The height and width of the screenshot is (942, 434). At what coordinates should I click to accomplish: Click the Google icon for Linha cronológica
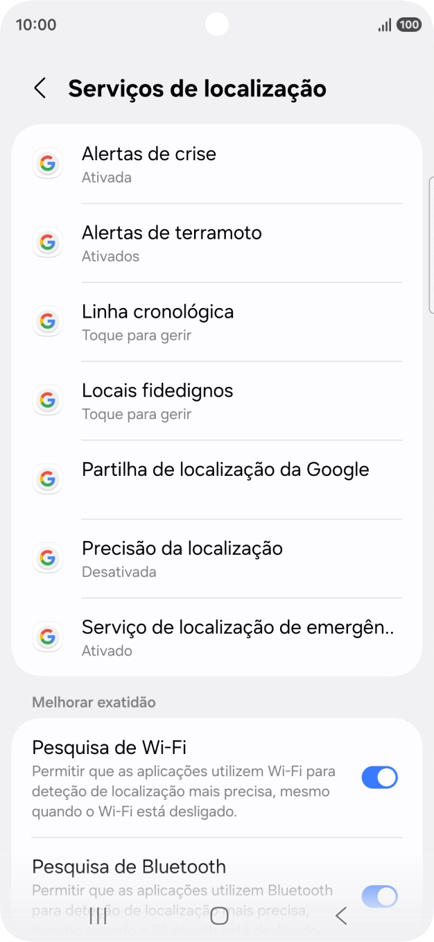click(47, 321)
